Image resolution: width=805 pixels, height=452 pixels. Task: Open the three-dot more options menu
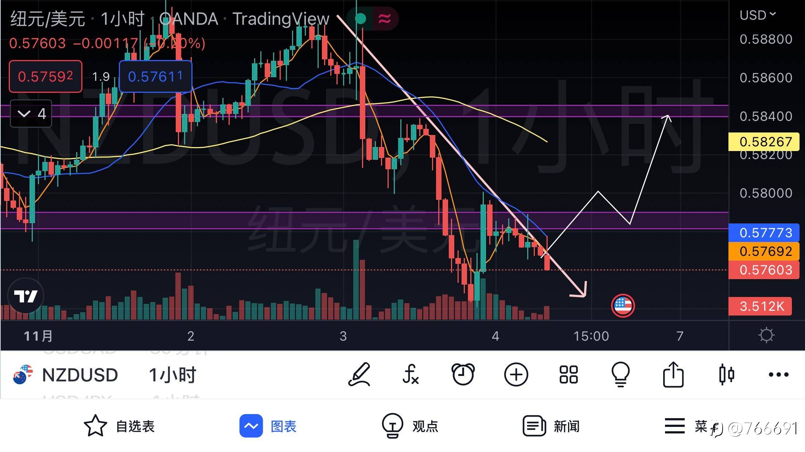pos(778,374)
